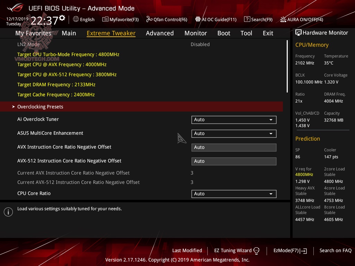
Task: Click Current AVX Instruction Core Ratio Negative Offset
Action: tap(73, 173)
